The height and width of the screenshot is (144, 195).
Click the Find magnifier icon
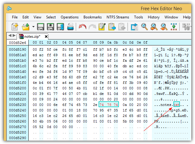coord(144,27)
